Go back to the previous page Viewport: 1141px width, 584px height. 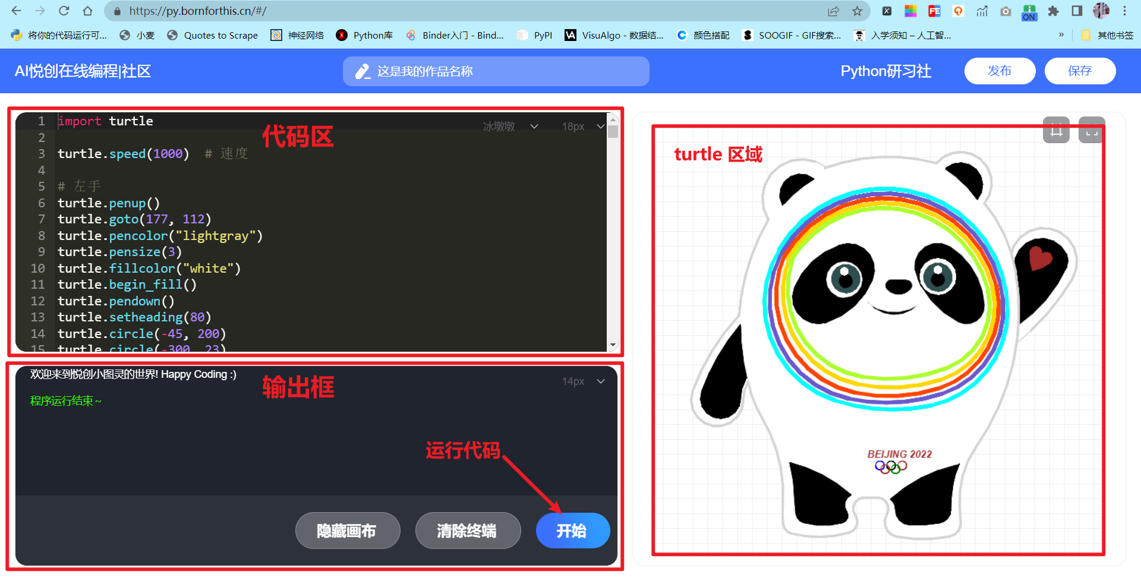tap(17, 11)
